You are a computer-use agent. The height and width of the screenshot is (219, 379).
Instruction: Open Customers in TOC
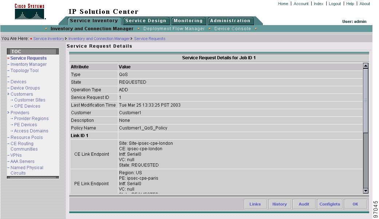click(x=22, y=94)
